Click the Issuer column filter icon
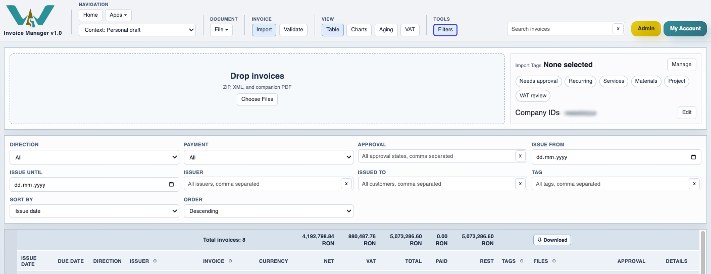711x274 pixels. 155,261
